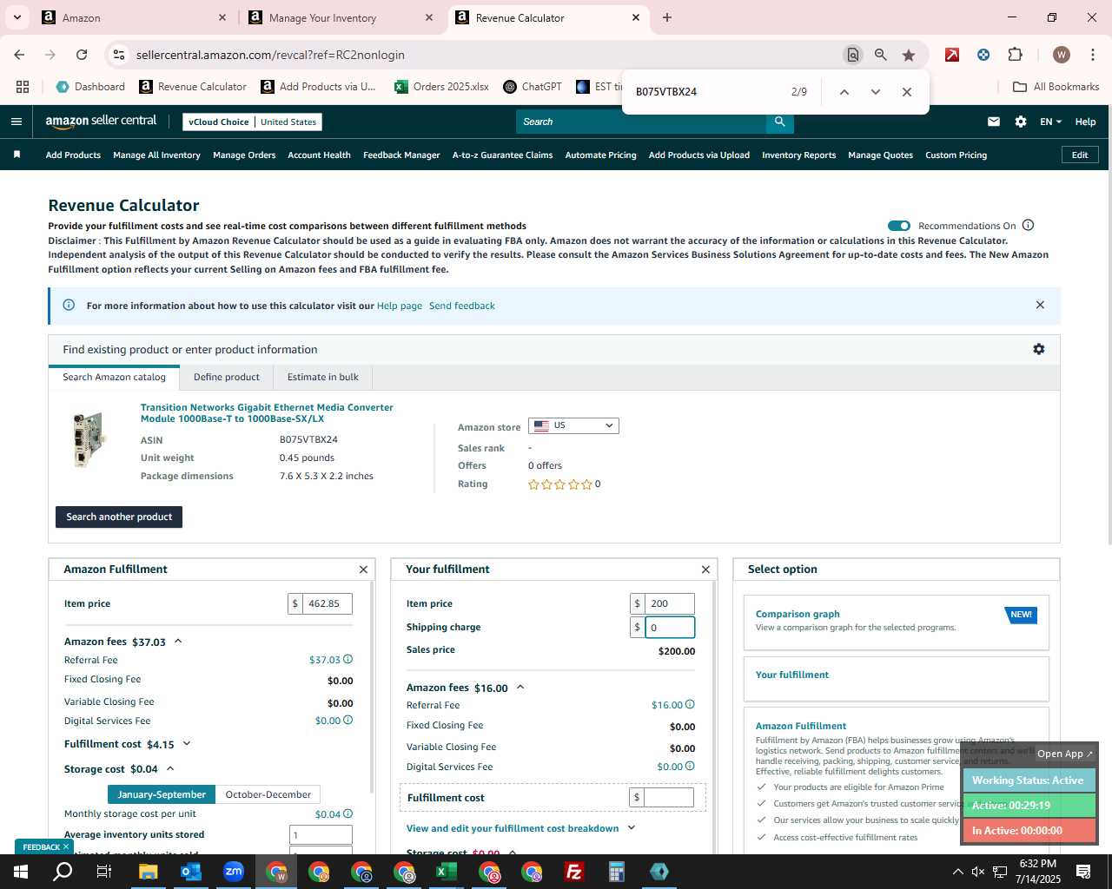Switch to Estimate in bulk tab

323,377
